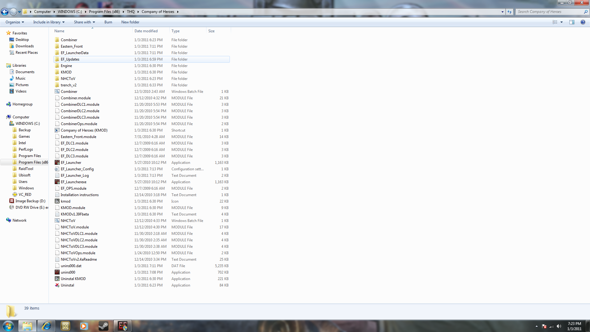Open the address bar previous locations dropdown

(502, 12)
